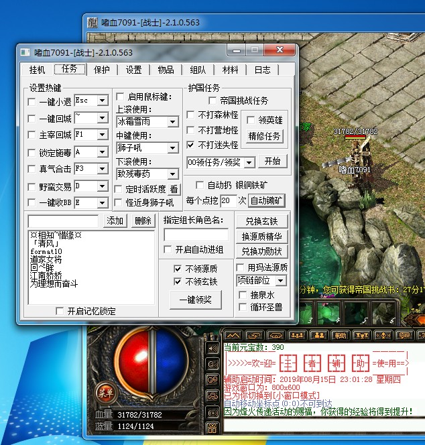Click the double-@ icon beside chat
This screenshot has width=425, height=445.
[213, 380]
